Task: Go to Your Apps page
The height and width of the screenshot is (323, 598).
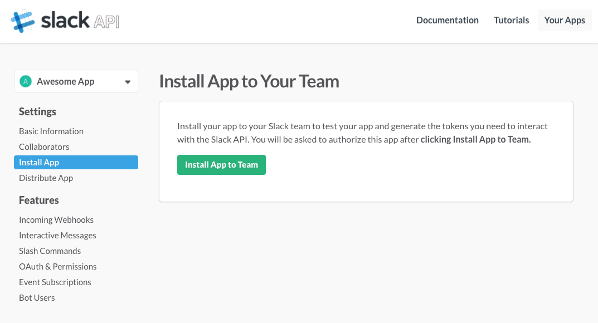Action: [x=564, y=20]
